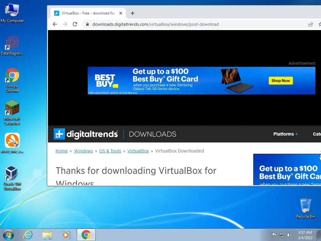Image resolution: width=321 pixels, height=241 pixels.
Task: Open the avast_one installer icon
Action: (12, 143)
